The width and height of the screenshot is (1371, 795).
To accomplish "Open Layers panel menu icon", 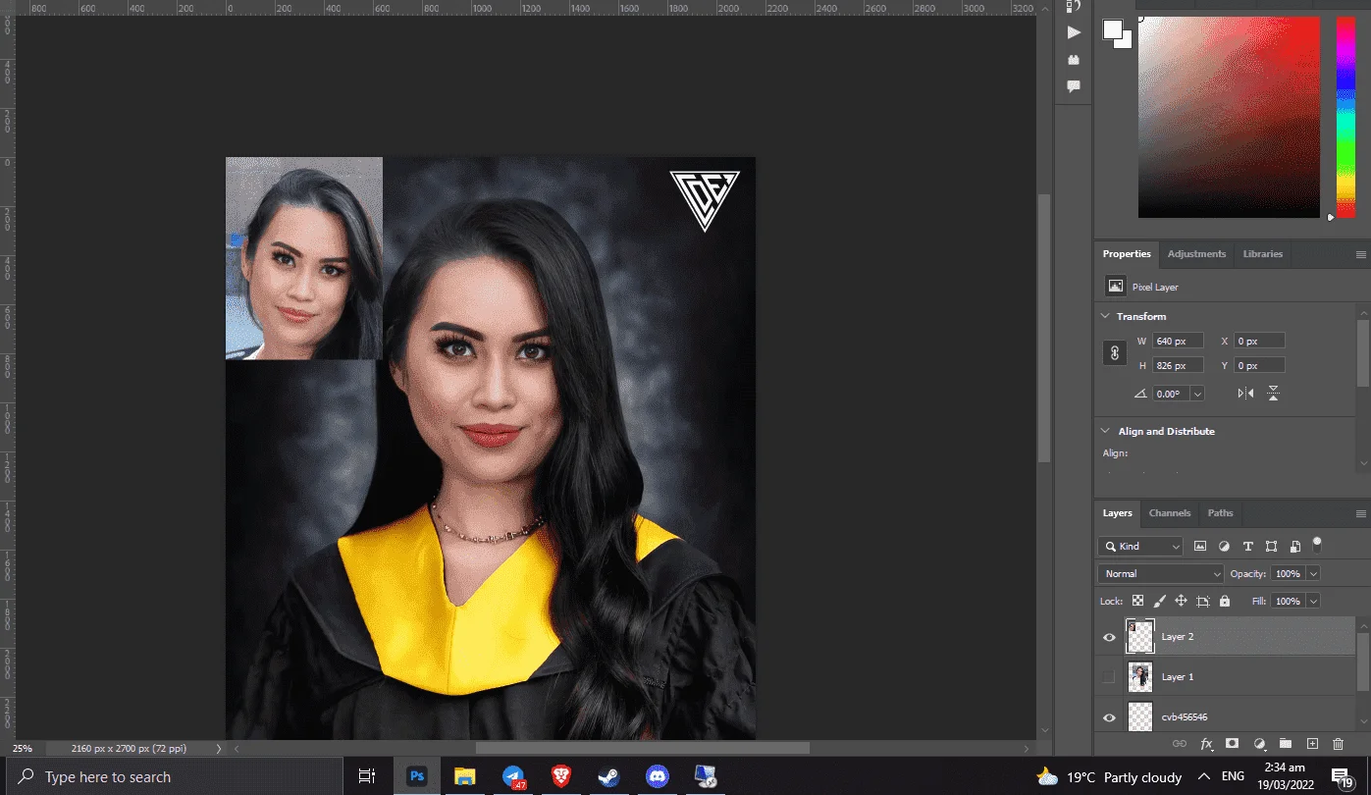I will point(1360,513).
